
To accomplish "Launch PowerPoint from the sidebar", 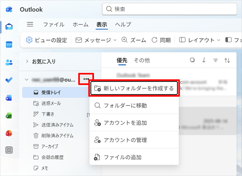I will pyautogui.click(x=9, y=133).
